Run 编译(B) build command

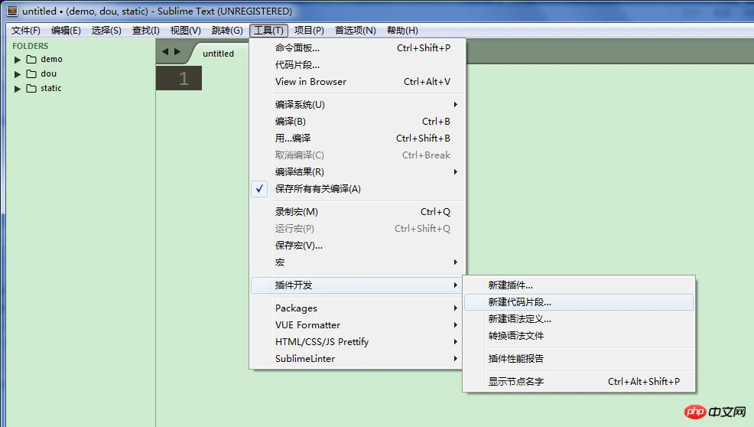pos(358,122)
